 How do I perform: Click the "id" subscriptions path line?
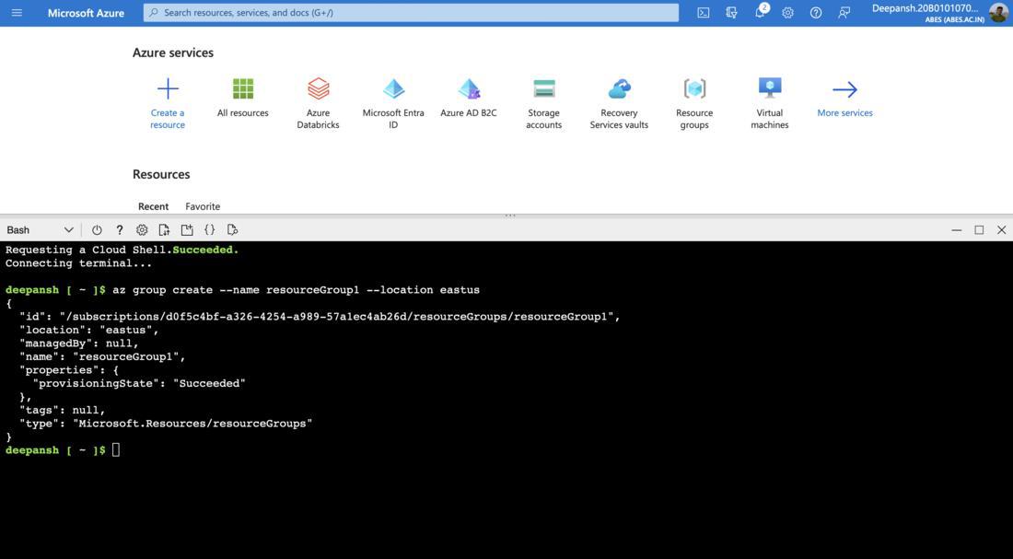tap(320, 317)
